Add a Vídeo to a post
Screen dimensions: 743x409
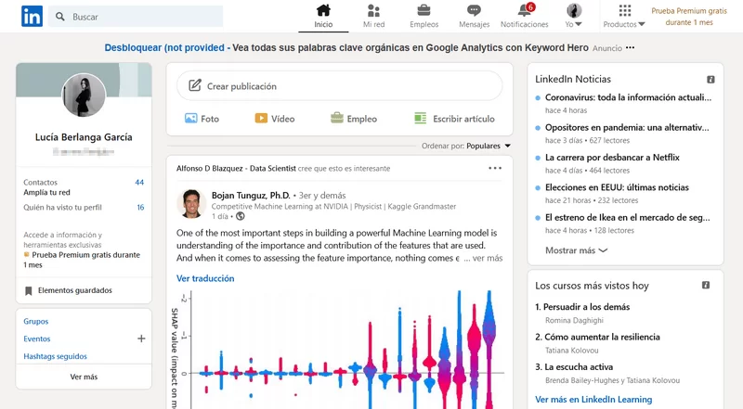coord(275,119)
